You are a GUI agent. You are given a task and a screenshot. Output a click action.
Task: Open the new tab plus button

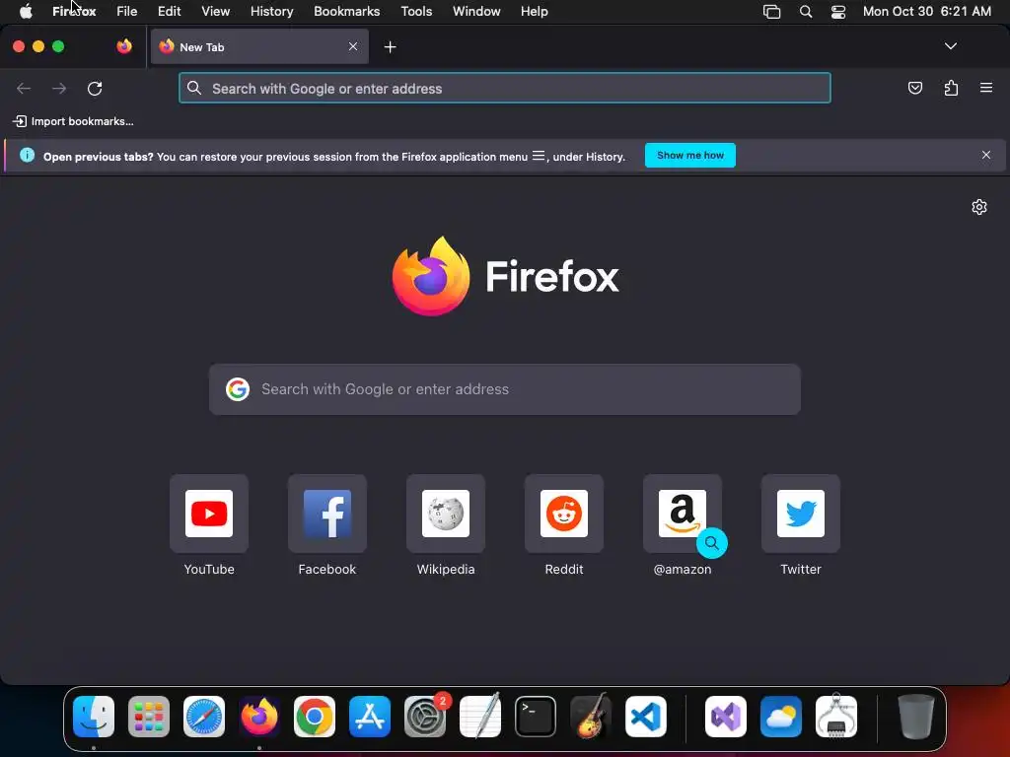point(390,47)
